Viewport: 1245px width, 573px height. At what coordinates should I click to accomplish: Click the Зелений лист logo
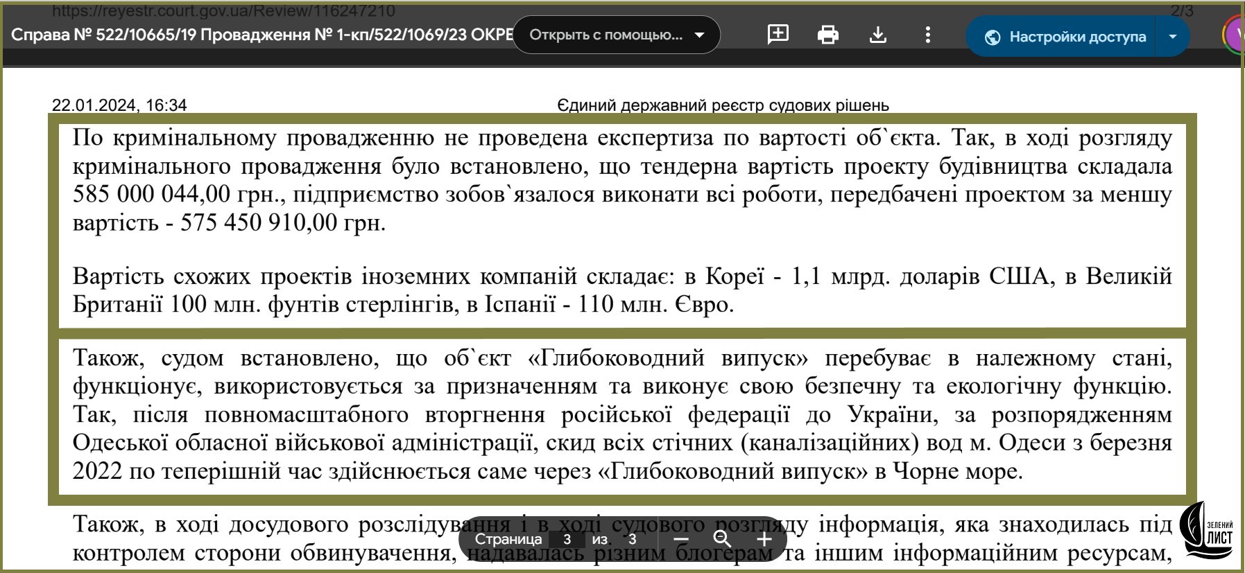click(1208, 532)
